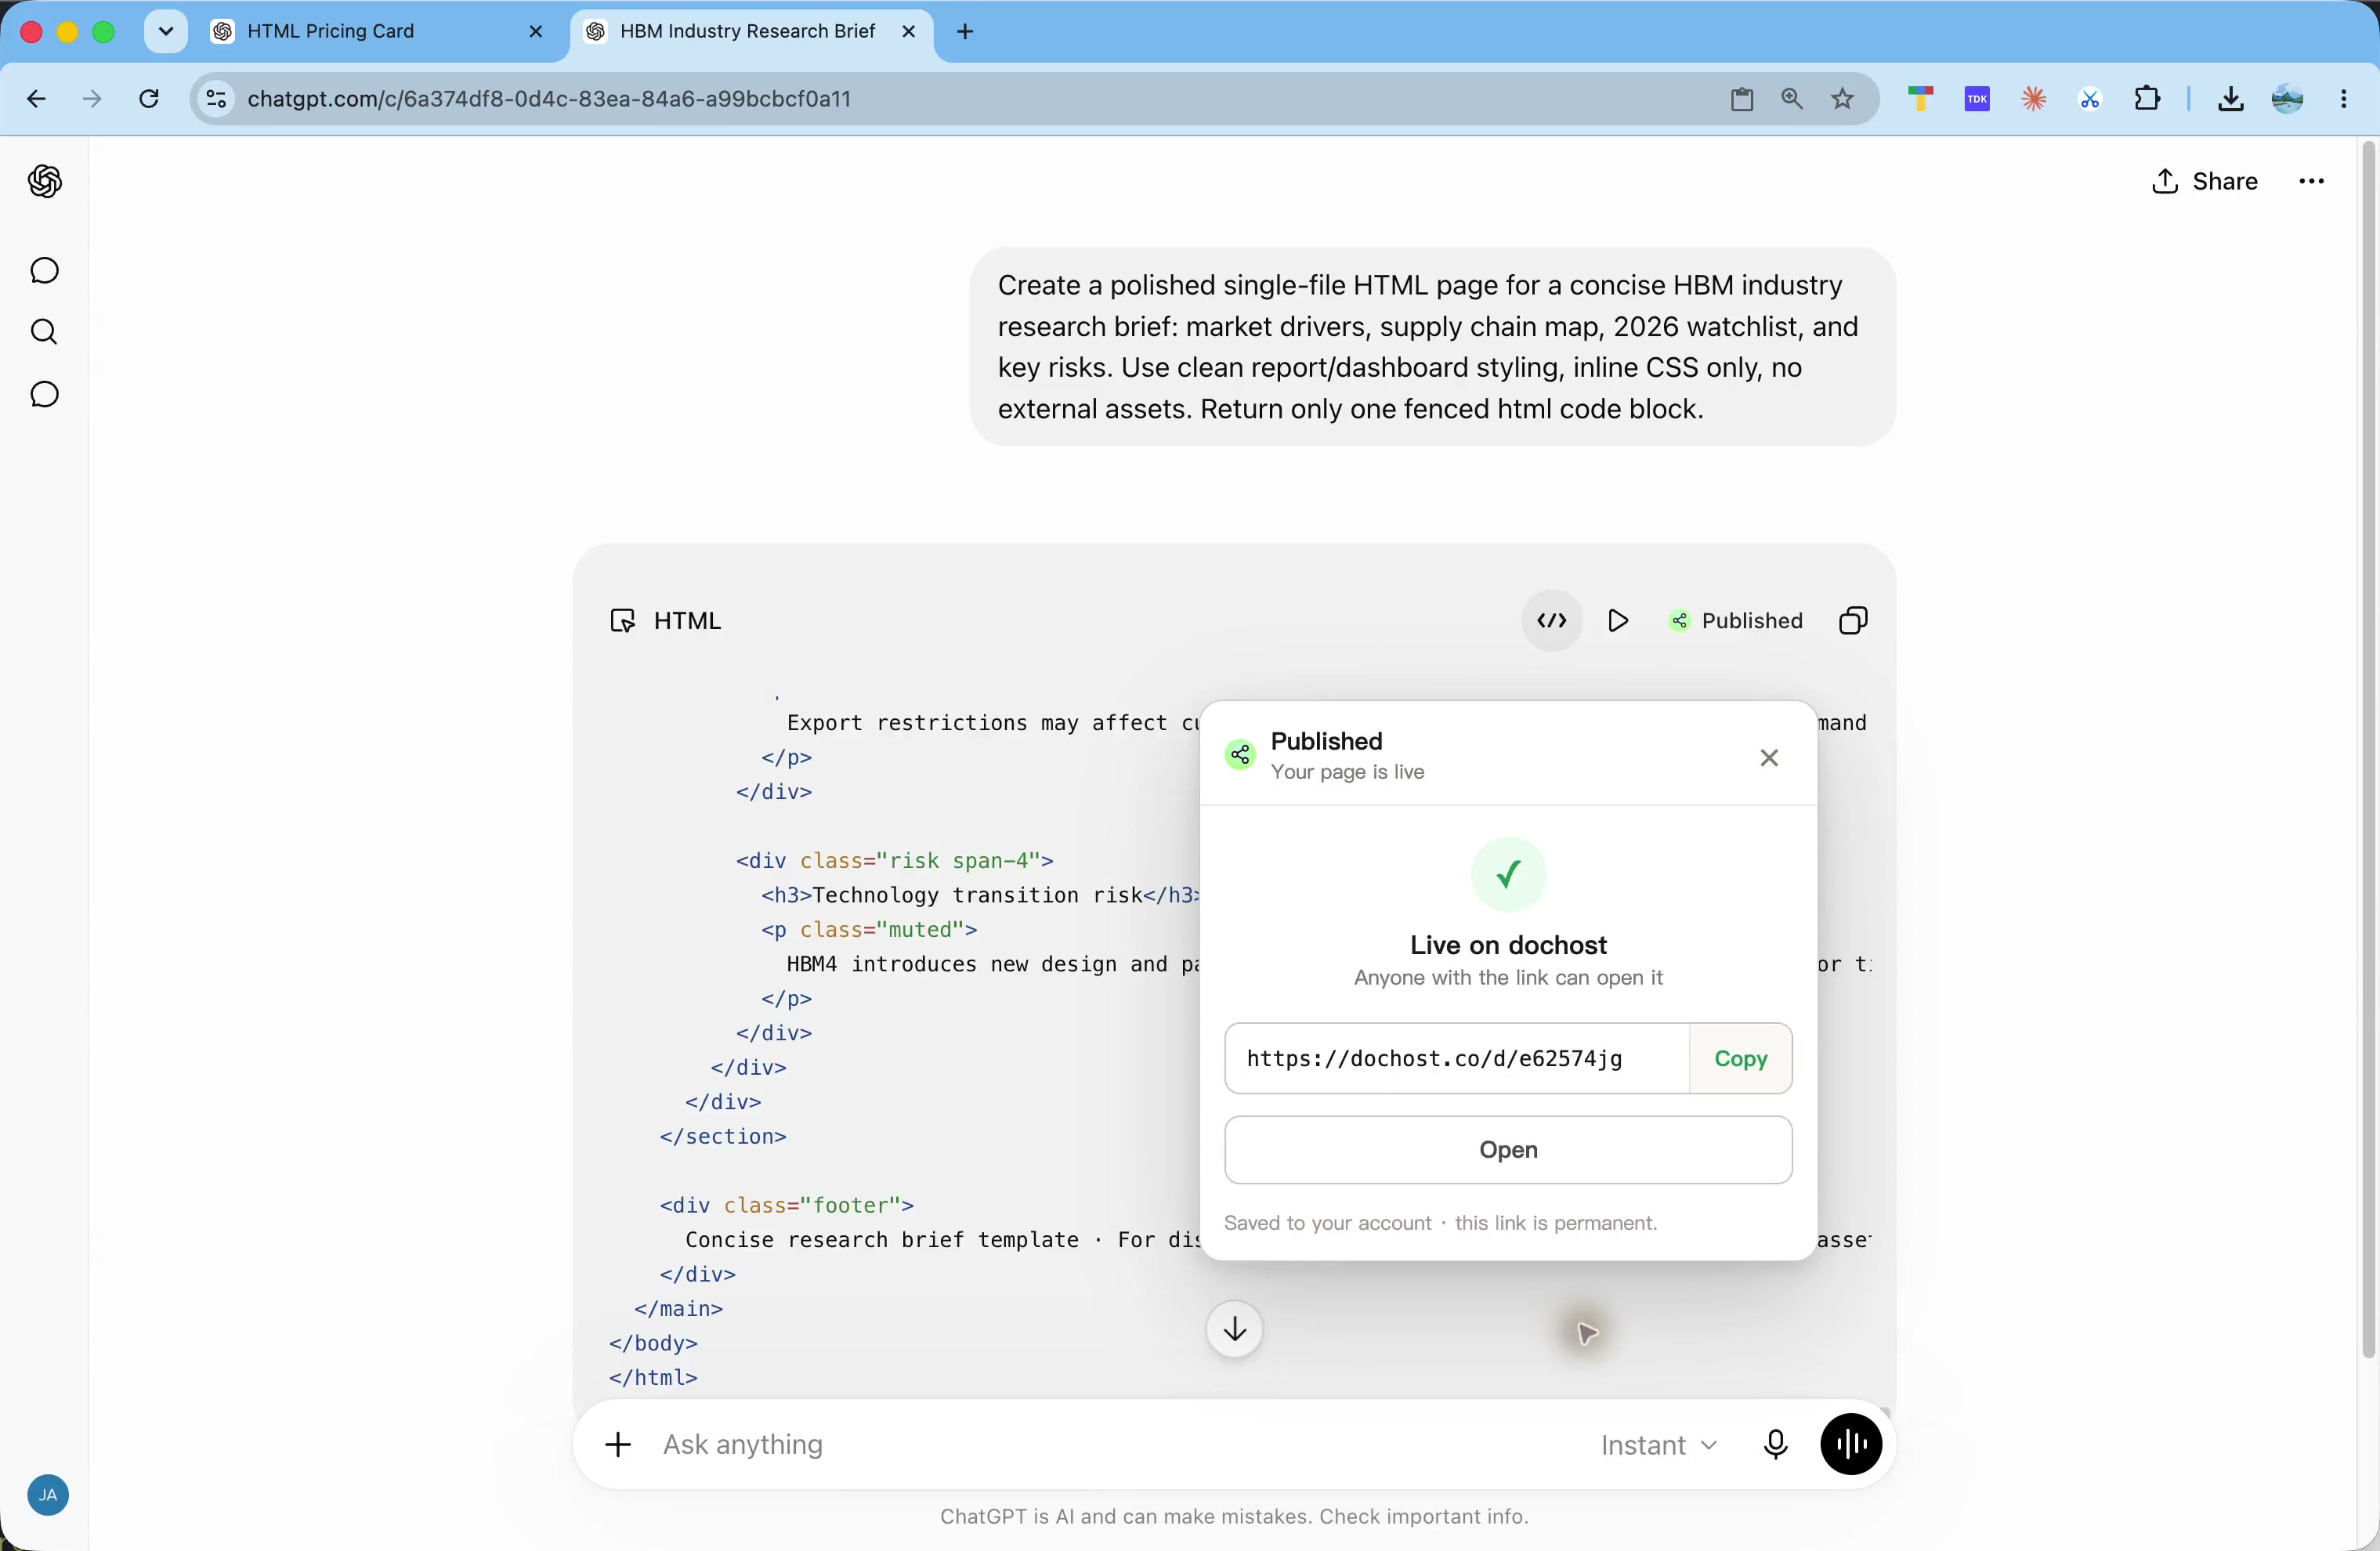This screenshot has height=1551, width=2380.
Task: Expand the tab search dropdown
Action: 166,31
